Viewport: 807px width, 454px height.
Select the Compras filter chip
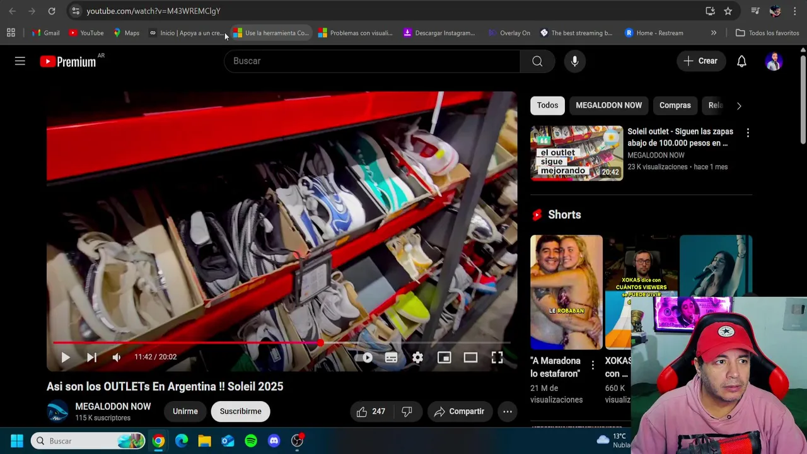coord(675,105)
